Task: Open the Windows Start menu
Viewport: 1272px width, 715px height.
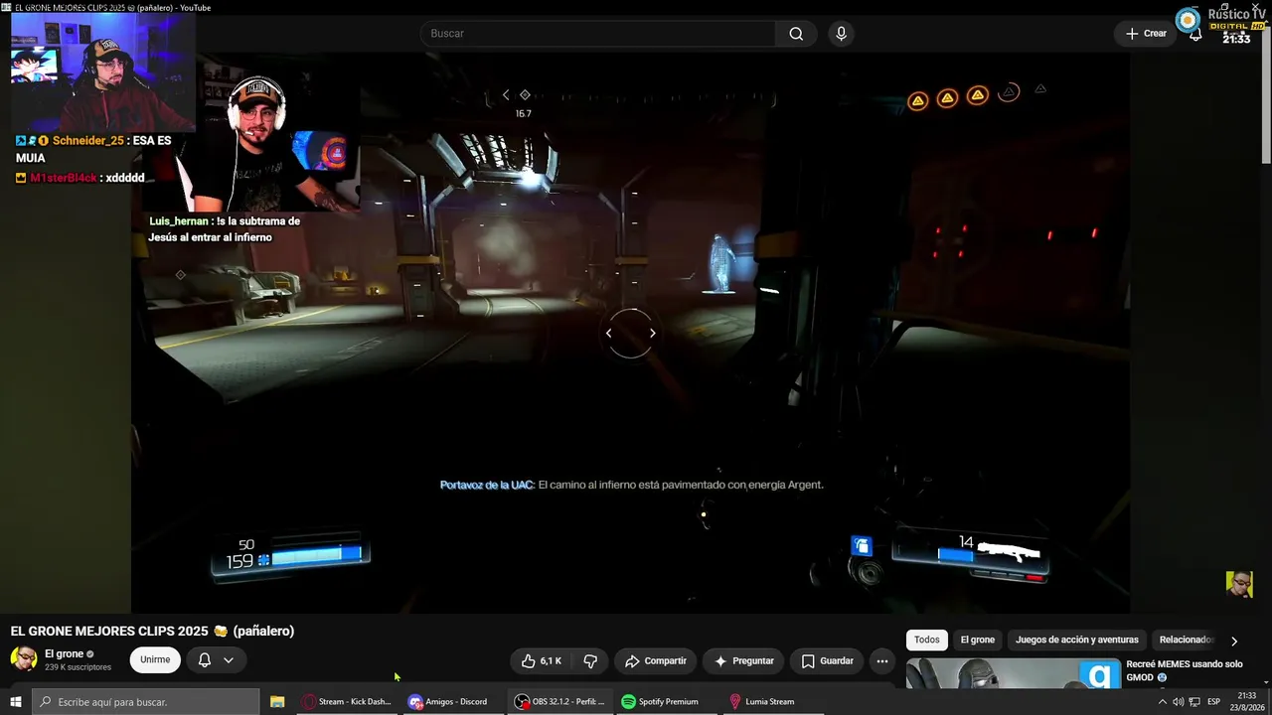Action: click(15, 702)
